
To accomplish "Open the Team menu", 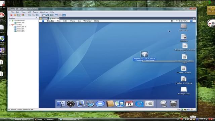I will pyautogui.click(x=35, y=12).
